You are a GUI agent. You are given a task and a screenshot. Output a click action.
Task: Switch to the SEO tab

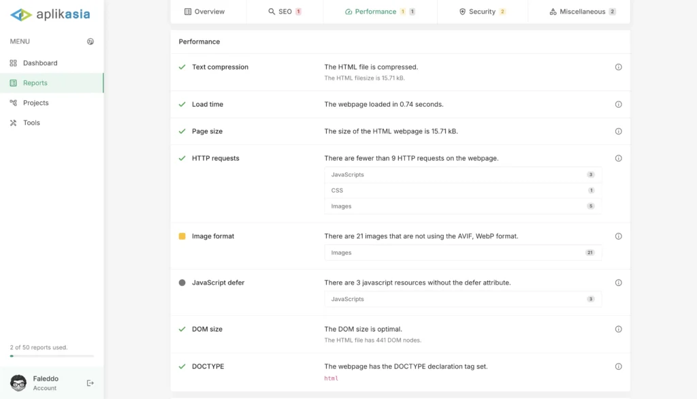click(285, 12)
